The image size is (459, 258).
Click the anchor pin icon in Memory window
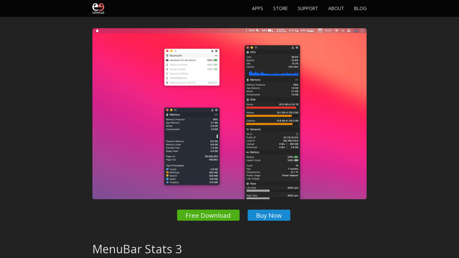coord(212,110)
